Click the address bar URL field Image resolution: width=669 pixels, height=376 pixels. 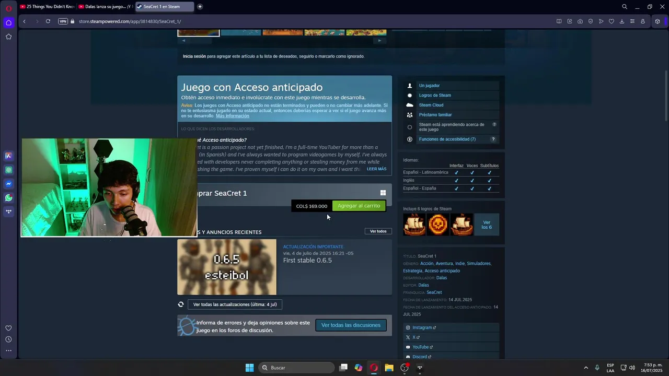point(314,21)
